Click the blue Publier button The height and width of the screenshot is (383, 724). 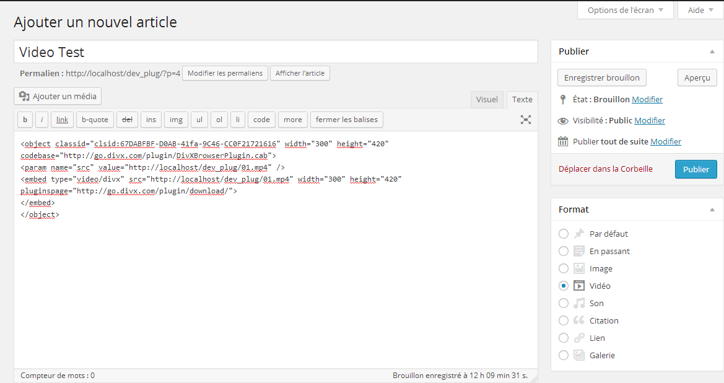click(696, 169)
